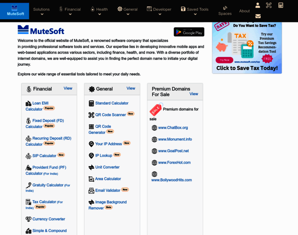Click View link in Financial card
The image size is (298, 235).
click(68, 88)
